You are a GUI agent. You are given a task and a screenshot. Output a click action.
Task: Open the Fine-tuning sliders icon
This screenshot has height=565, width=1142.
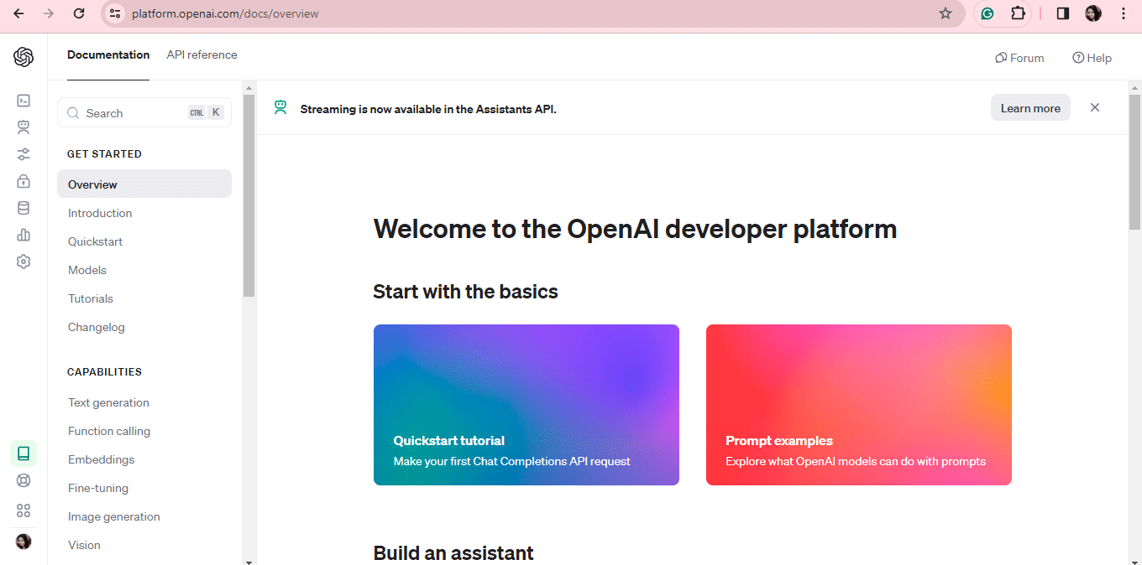24,153
